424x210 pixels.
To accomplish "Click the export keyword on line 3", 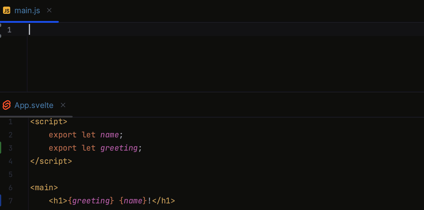I will tap(62, 148).
